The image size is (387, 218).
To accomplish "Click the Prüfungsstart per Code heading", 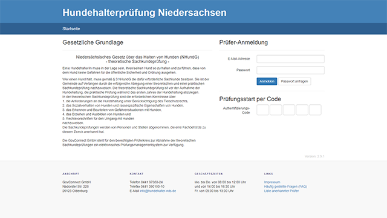I will coord(250,99).
